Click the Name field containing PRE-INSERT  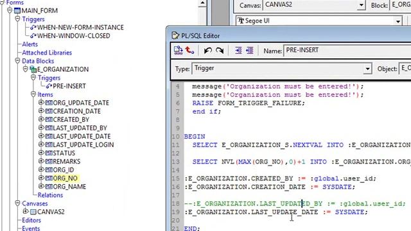pyautogui.click(x=347, y=50)
